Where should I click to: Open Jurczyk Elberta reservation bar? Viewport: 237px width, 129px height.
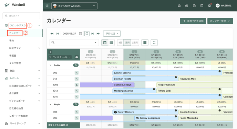click(167, 73)
